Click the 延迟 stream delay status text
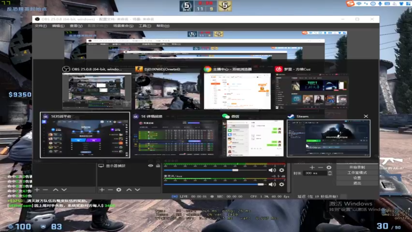The height and width of the screenshot is (232, 412). click(318, 196)
